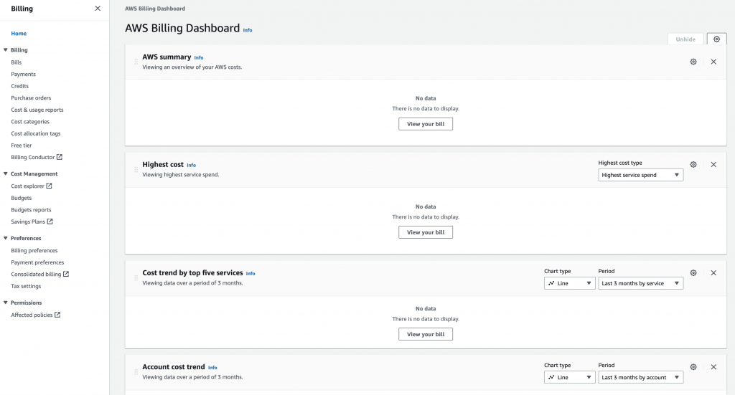Click Info link next to AWS Billing Dashboard
The width and height of the screenshot is (735, 395).
point(248,30)
